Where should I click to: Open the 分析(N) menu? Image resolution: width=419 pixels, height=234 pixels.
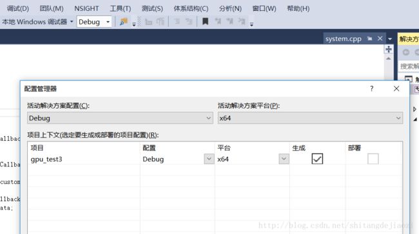(230, 8)
